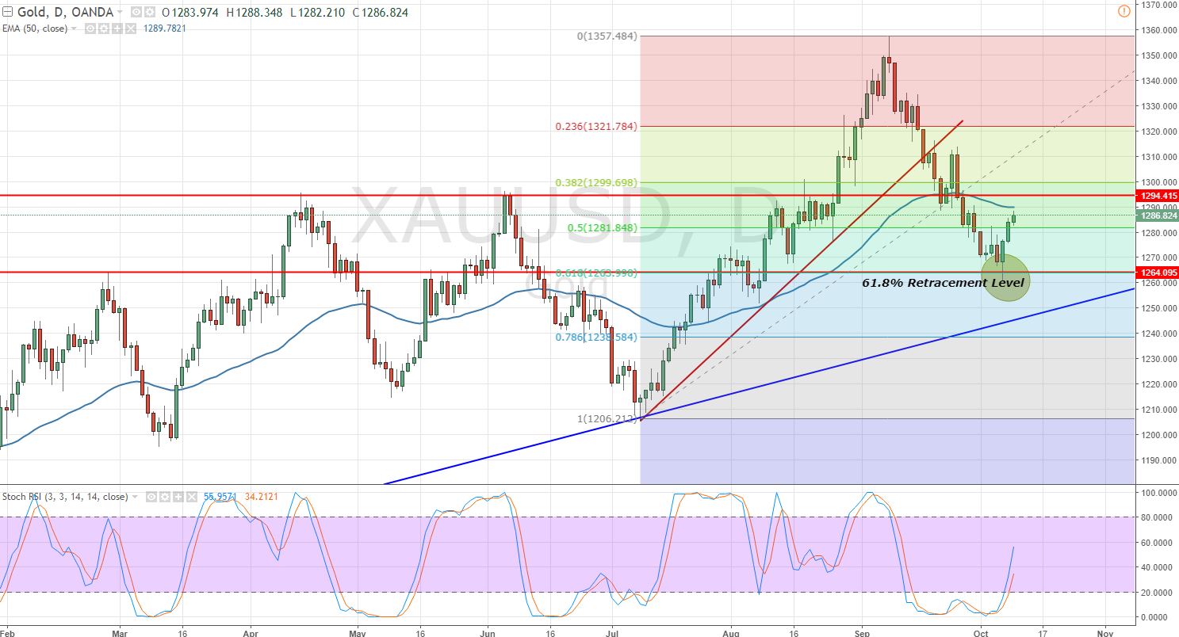This screenshot has height=637, width=1179.
Task: Click the Fibonacci label 0.5(1281.848)
Action: (x=603, y=227)
